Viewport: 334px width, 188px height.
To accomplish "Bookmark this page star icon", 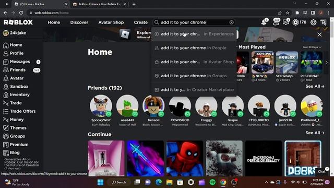I will 288,13.
